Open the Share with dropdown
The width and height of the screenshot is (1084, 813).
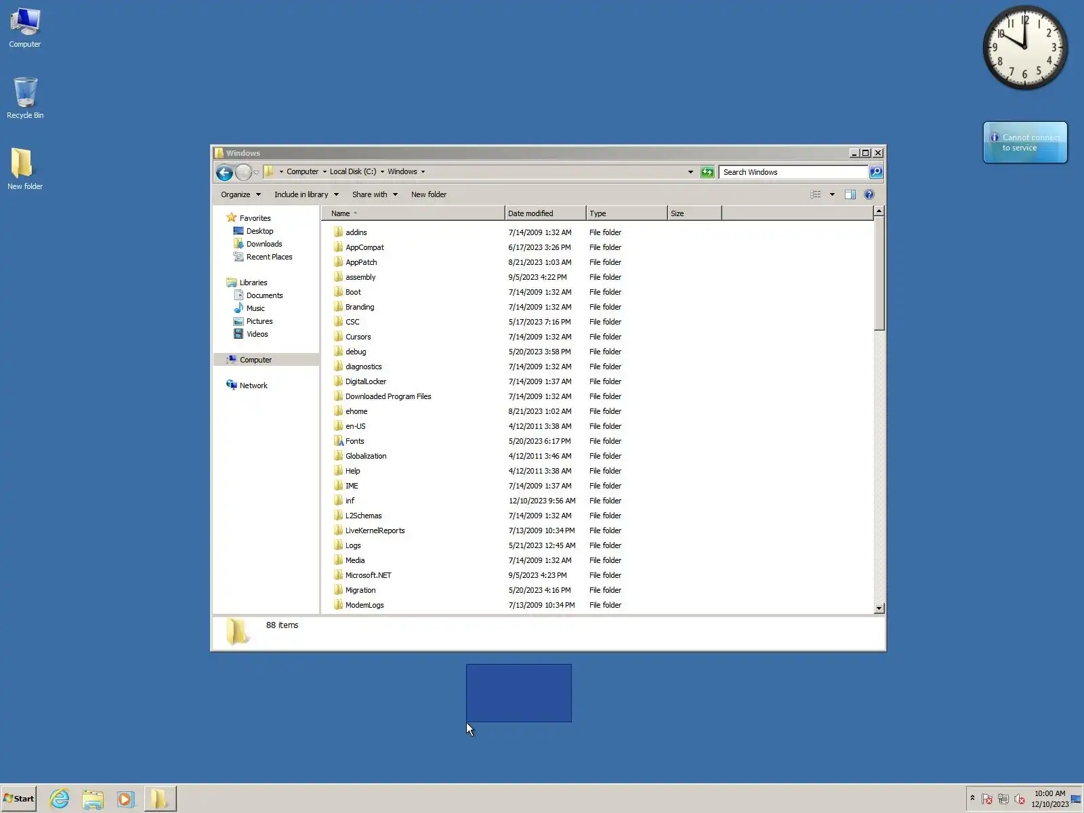coord(375,194)
